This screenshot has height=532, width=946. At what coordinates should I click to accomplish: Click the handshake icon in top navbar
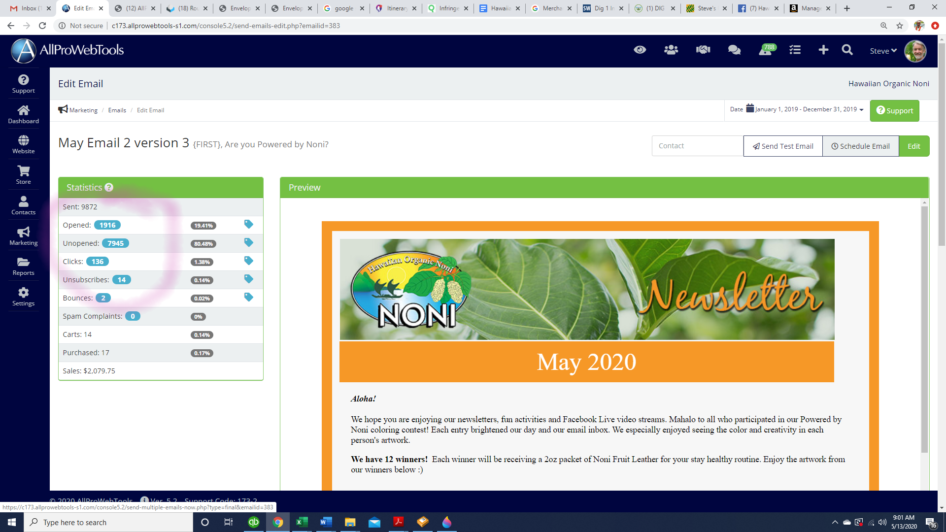coord(703,50)
